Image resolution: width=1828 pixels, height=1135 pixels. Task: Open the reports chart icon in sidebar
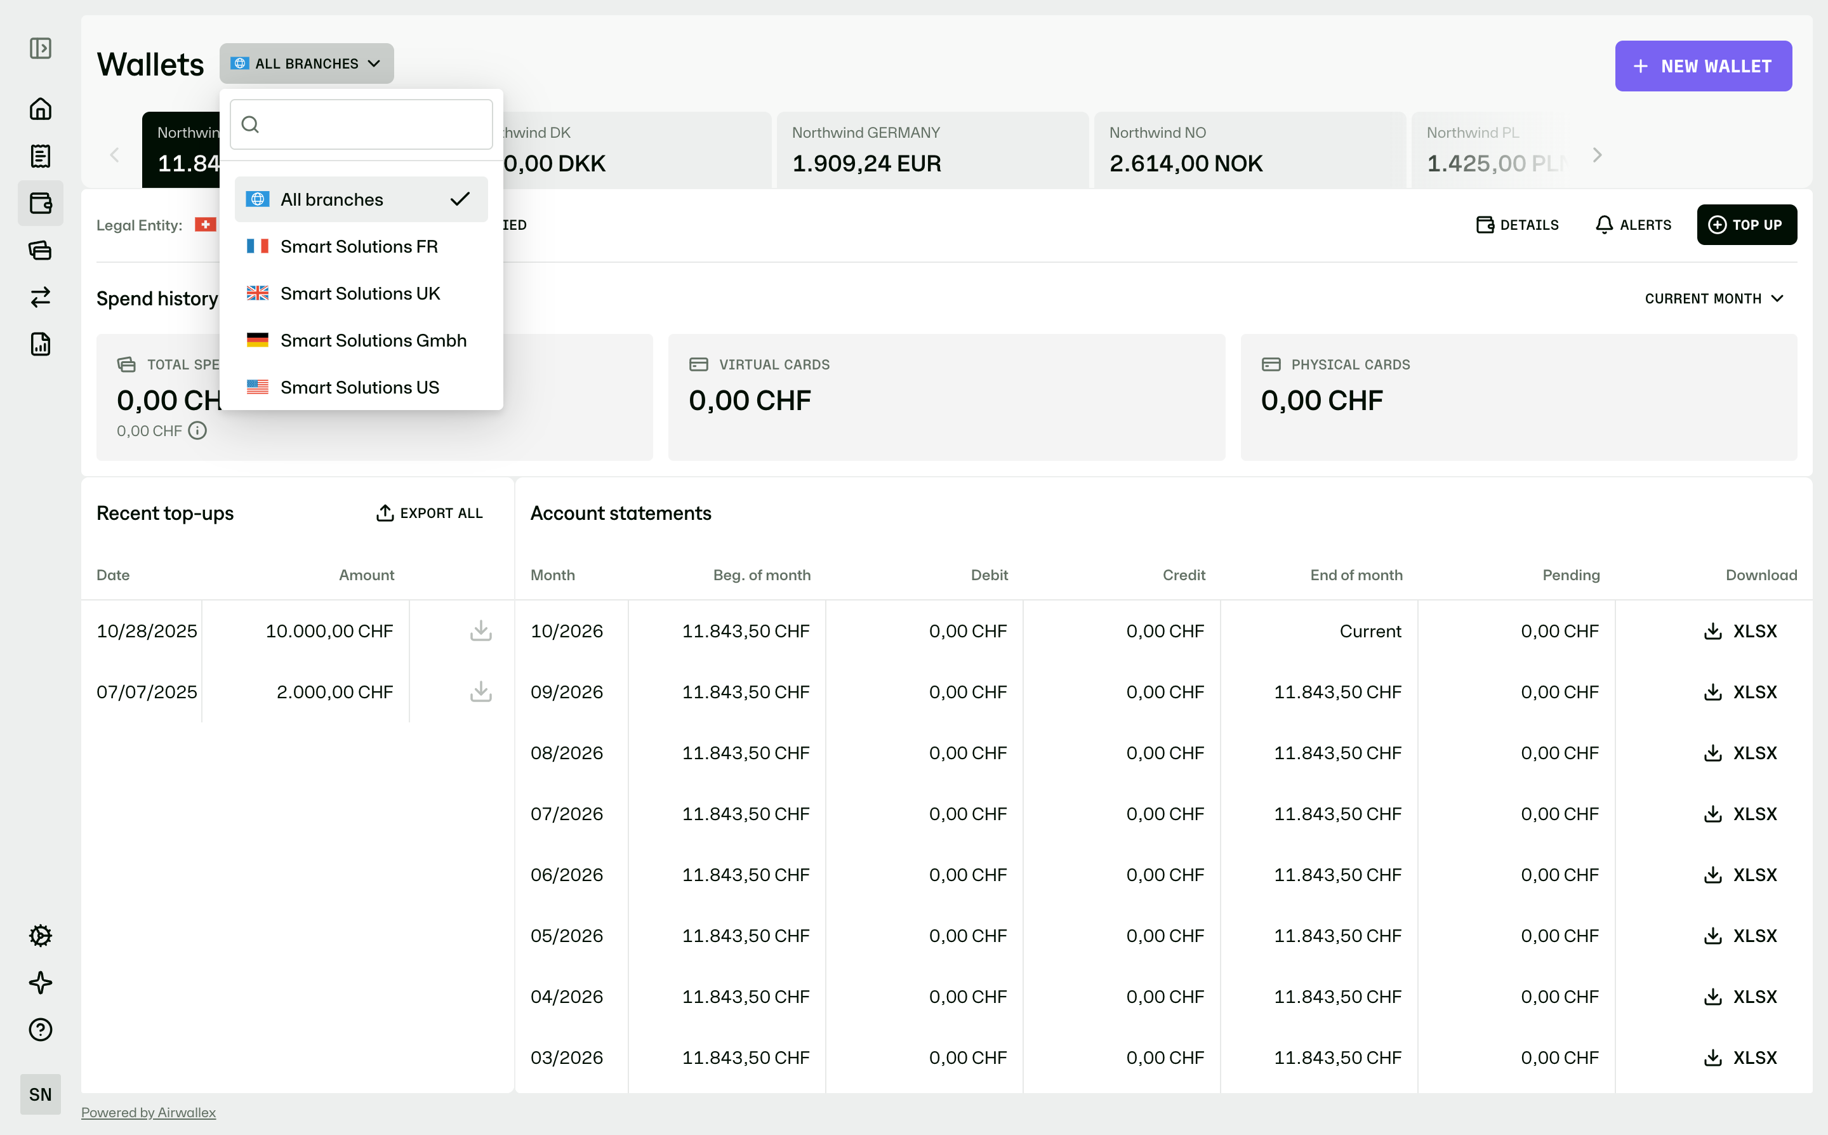pyautogui.click(x=41, y=344)
